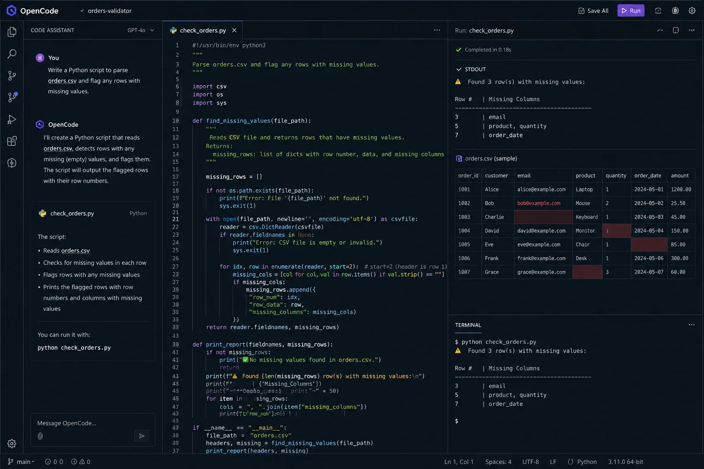Click the orders.csv sample file icon
Image resolution: width=704 pixels, height=469 pixels.
459,158
